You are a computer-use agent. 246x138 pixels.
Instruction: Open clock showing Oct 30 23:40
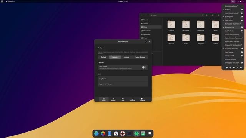tap(123, 2)
